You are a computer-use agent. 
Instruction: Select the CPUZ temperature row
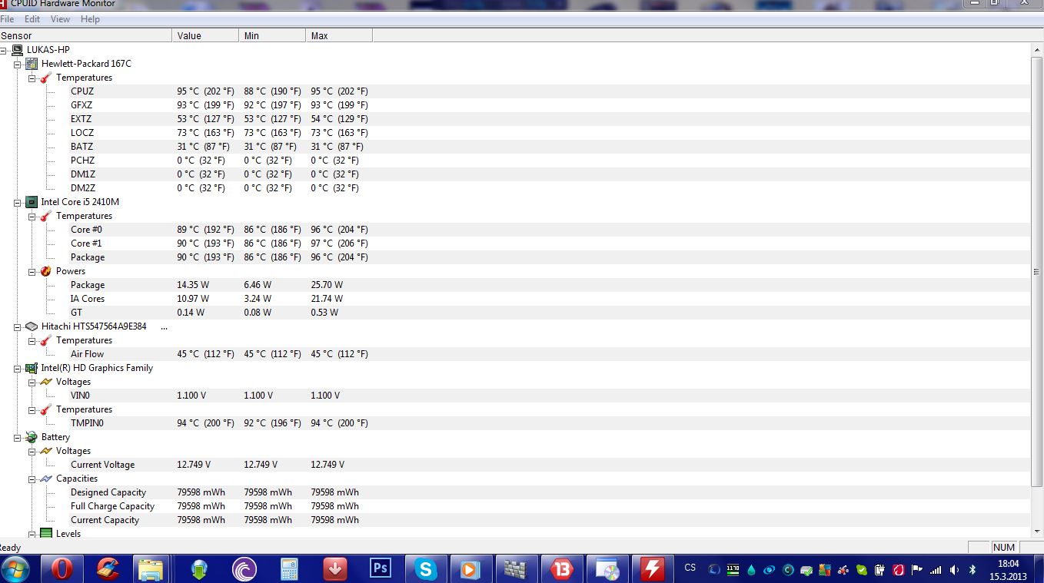point(515,91)
